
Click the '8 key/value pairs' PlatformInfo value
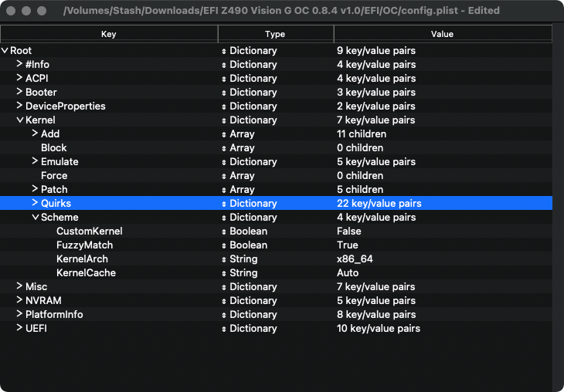(x=376, y=314)
